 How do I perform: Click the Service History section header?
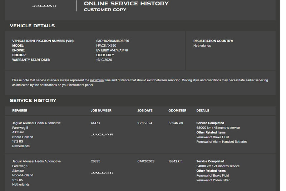pos(33,100)
